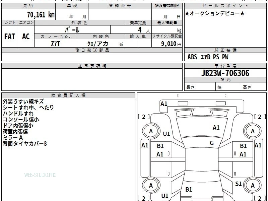Select the 外装色 header
Image resolution: width=268 pixels, height=201 pixels.
click(x=79, y=22)
